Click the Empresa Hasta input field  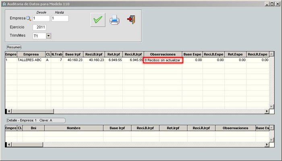click(x=60, y=19)
